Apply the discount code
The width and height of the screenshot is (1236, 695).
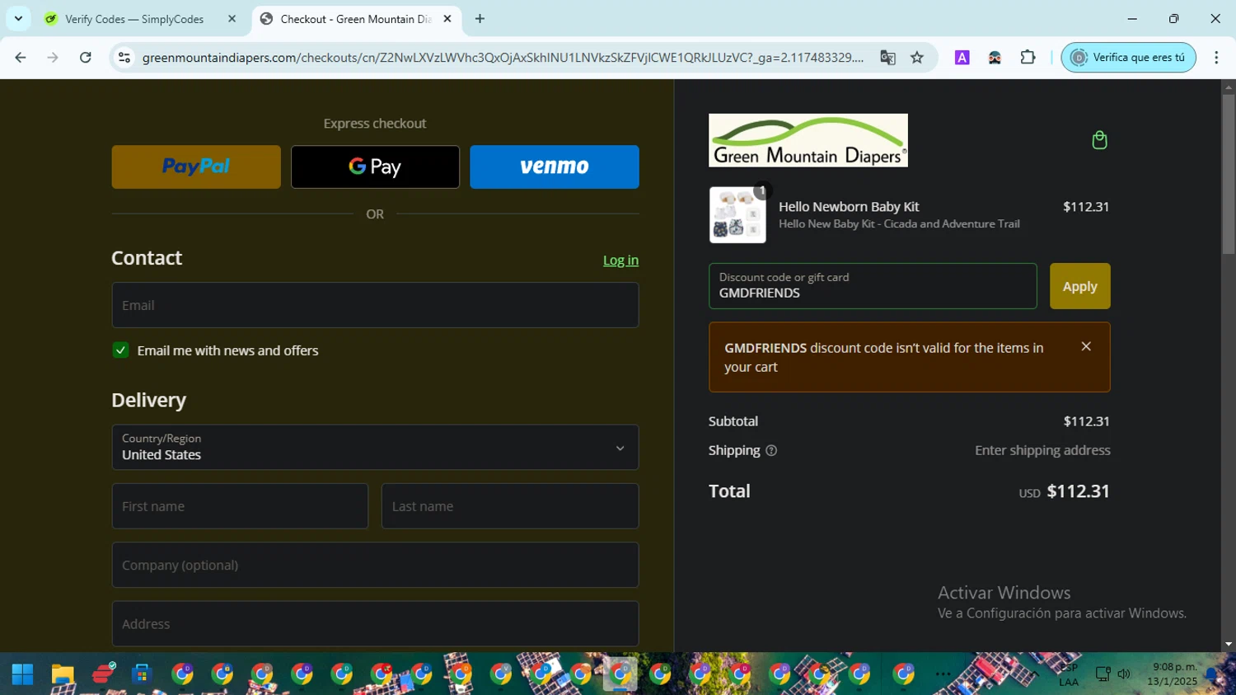coord(1079,286)
